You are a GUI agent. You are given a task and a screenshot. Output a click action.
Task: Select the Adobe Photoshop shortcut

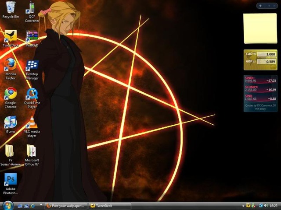11,184
